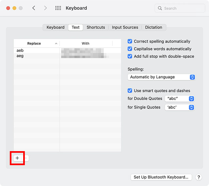The image size is (209, 186).
Task: Sort by the Replace column header
Action: click(37, 43)
